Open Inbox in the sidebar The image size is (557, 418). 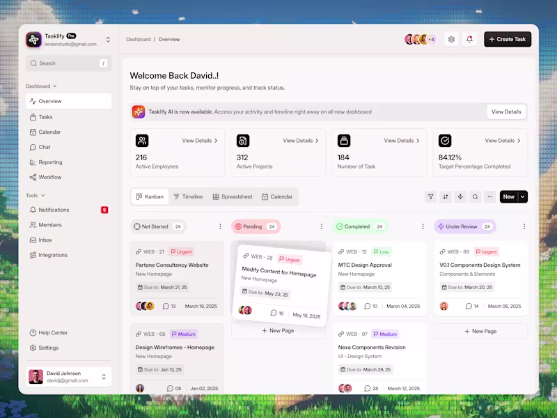coord(68,240)
